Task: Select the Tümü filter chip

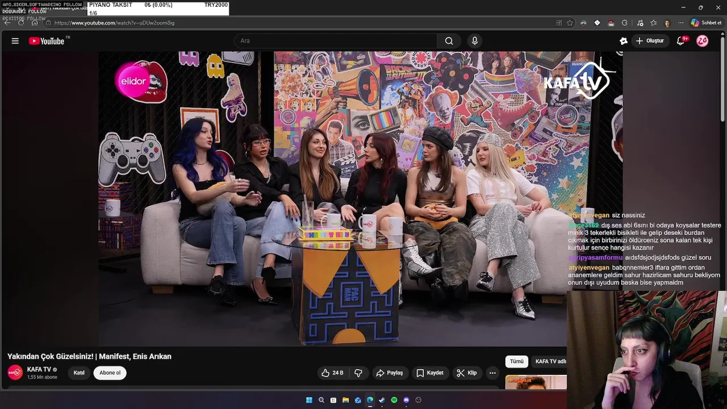Action: (517, 361)
